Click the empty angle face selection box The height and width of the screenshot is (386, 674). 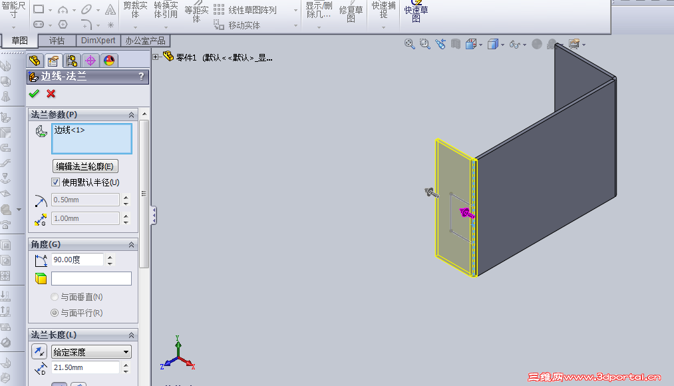click(x=92, y=279)
